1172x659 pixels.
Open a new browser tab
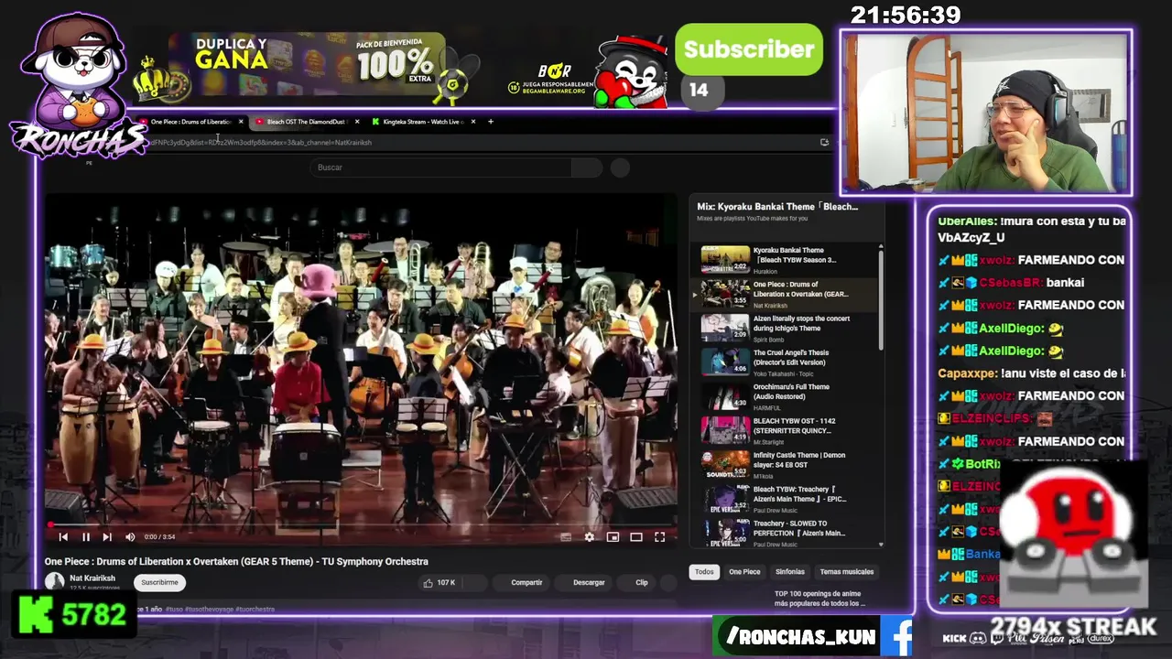point(491,122)
